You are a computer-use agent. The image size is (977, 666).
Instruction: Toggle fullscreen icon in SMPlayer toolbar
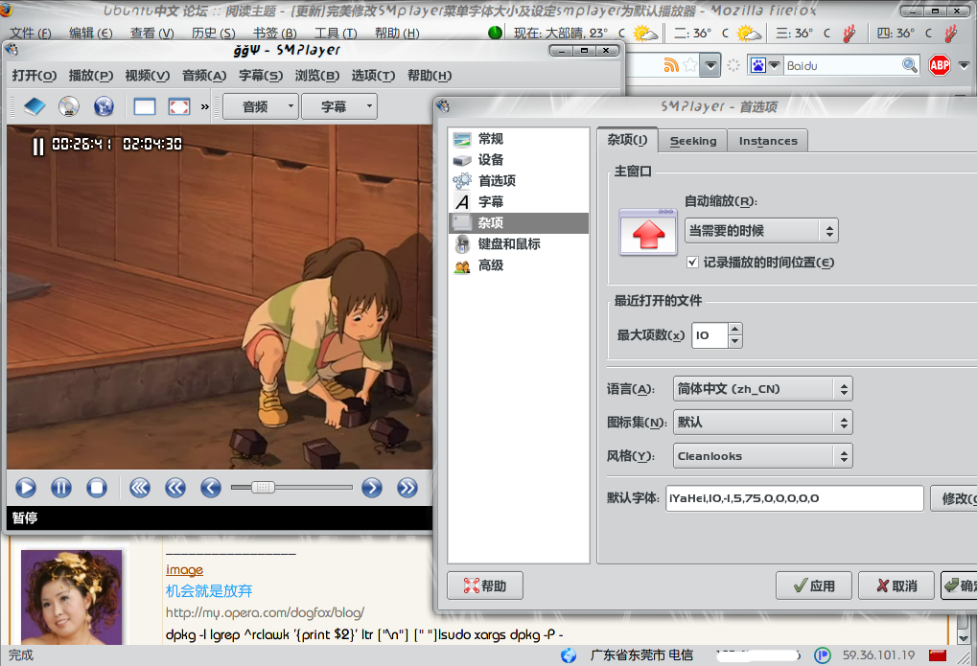pyautogui.click(x=179, y=106)
